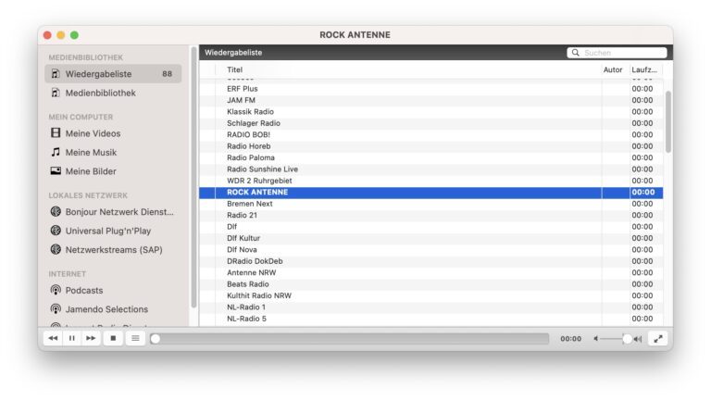The image size is (711, 401).
Task: Select the highlighted ROCK ANTENNE row
Action: (x=430, y=193)
